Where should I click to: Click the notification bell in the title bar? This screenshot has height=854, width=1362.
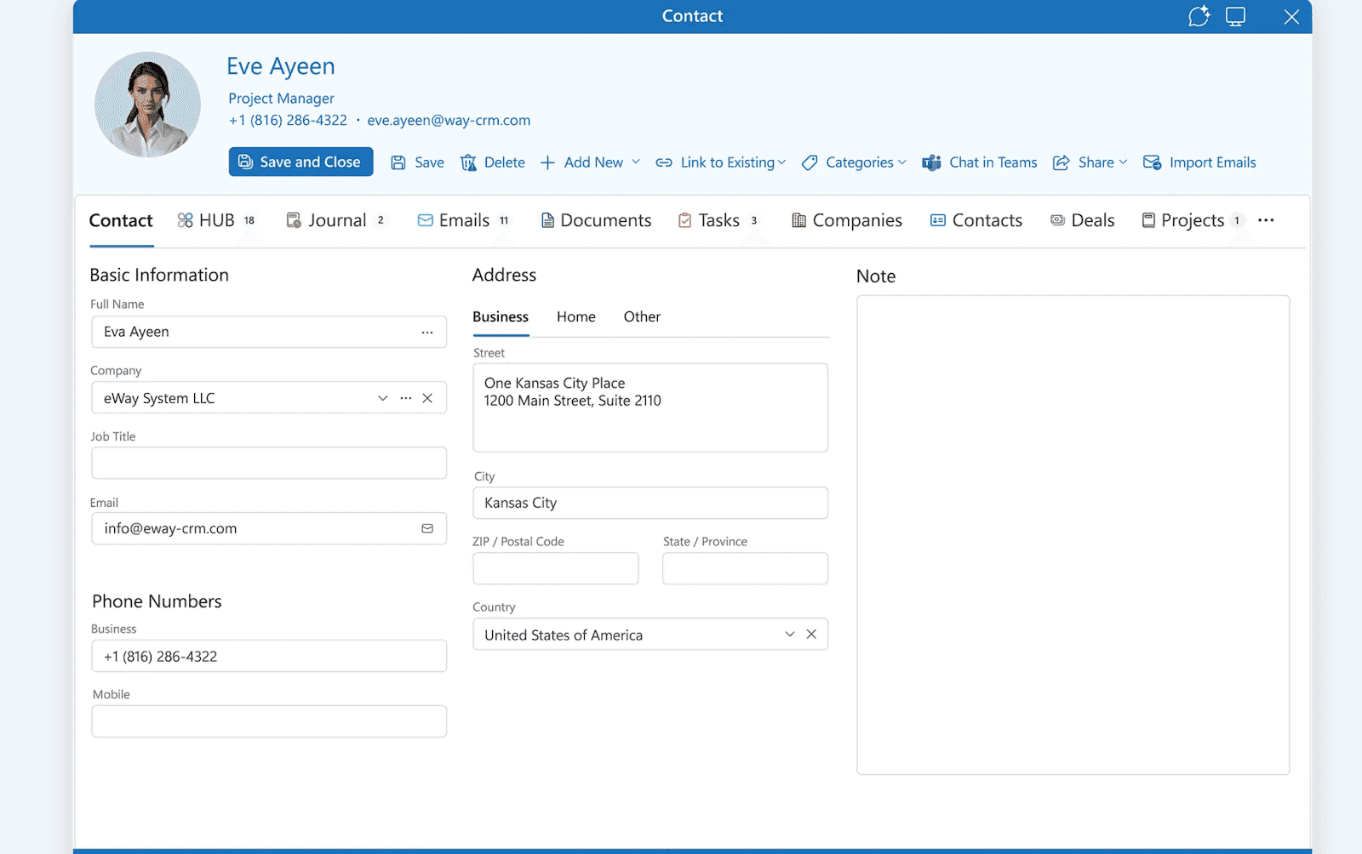coord(1199,16)
